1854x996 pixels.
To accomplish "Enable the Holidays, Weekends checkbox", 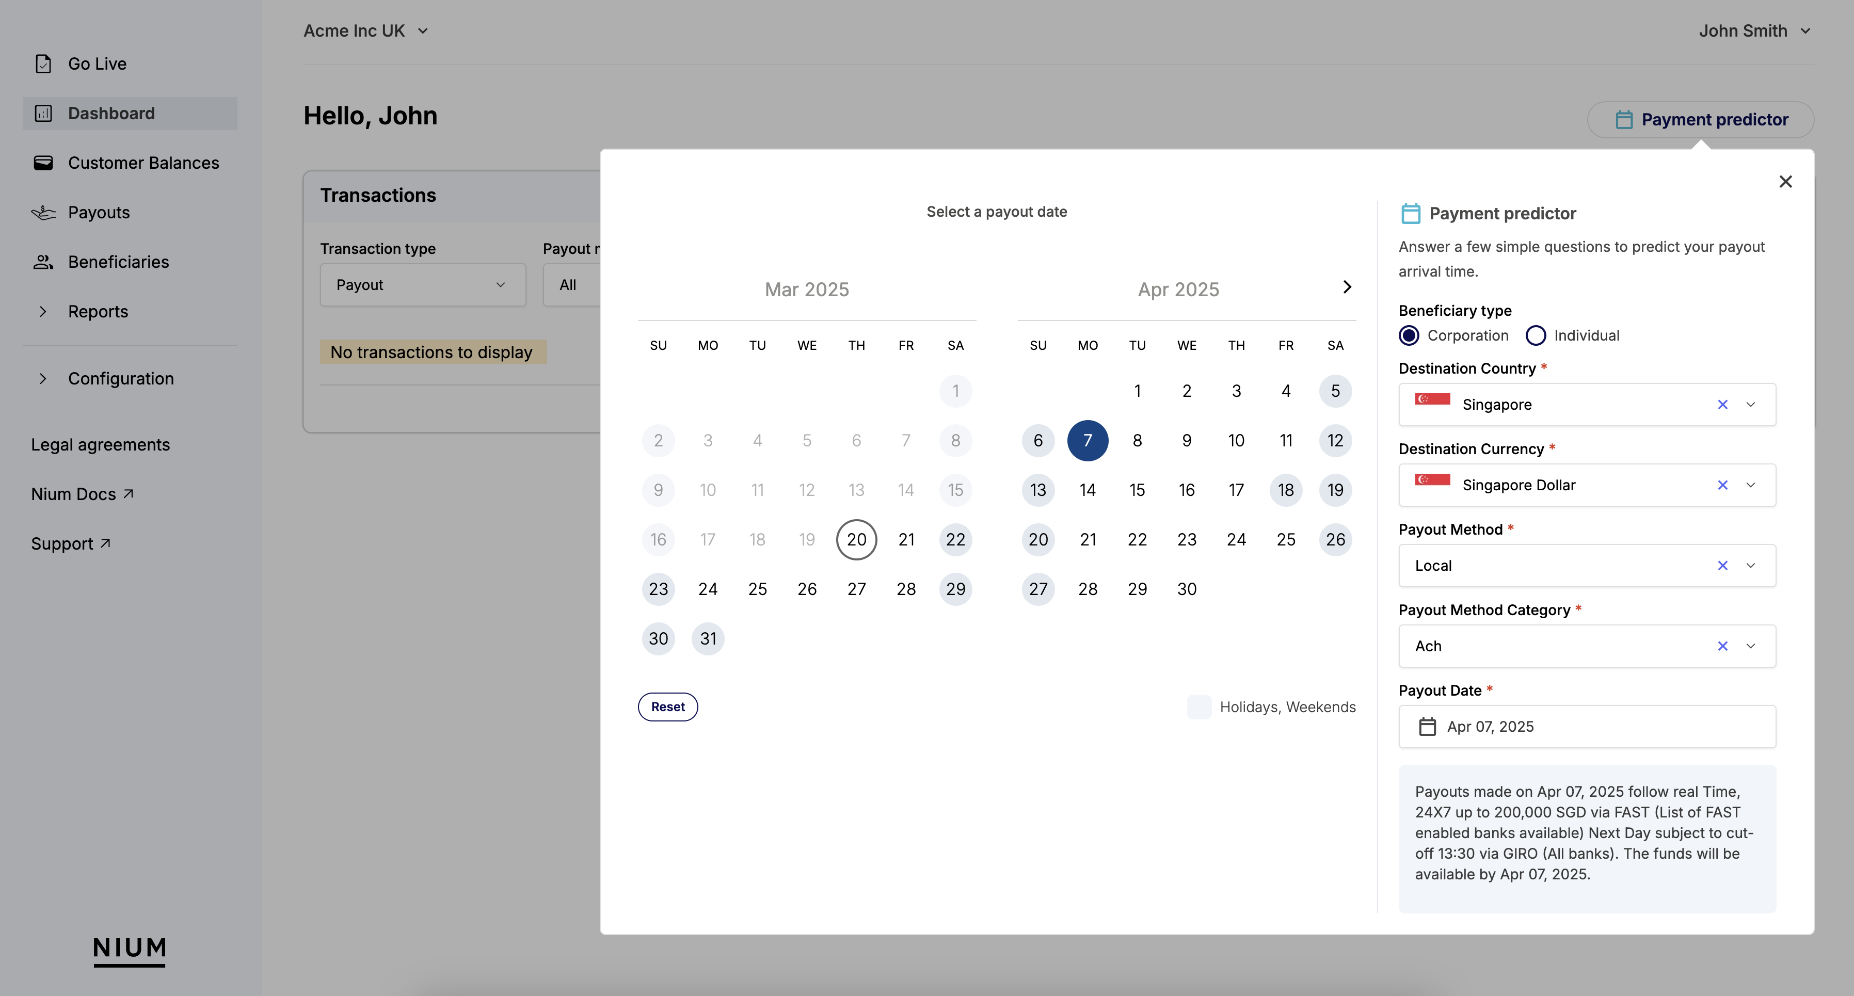I will (x=1197, y=706).
